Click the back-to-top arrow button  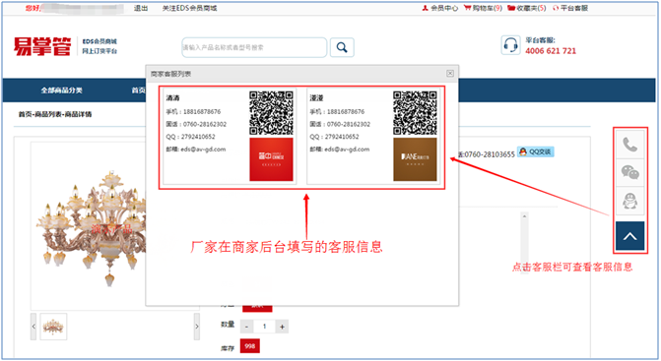coord(629,236)
